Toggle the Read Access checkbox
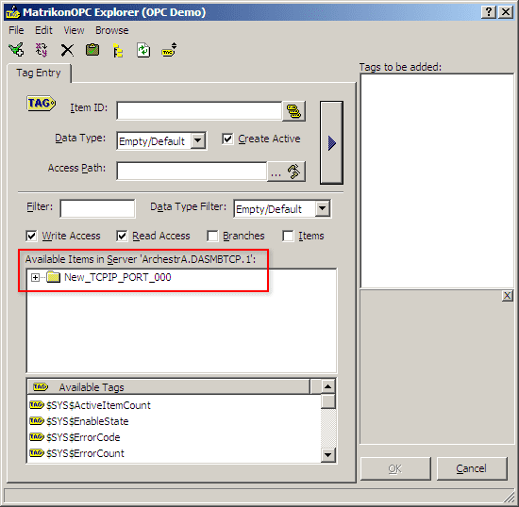This screenshot has width=519, height=507. click(x=122, y=236)
